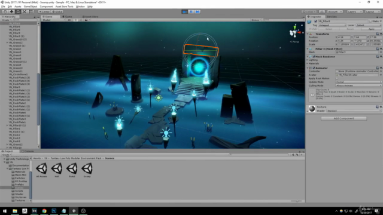The image size is (383, 215).
Task: Open Mesh Filter gear settings
Action: tap(381, 49)
